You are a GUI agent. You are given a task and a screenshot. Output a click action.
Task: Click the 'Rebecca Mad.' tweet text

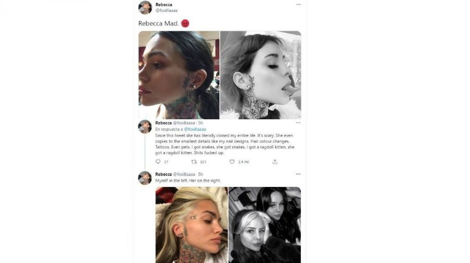click(x=159, y=23)
